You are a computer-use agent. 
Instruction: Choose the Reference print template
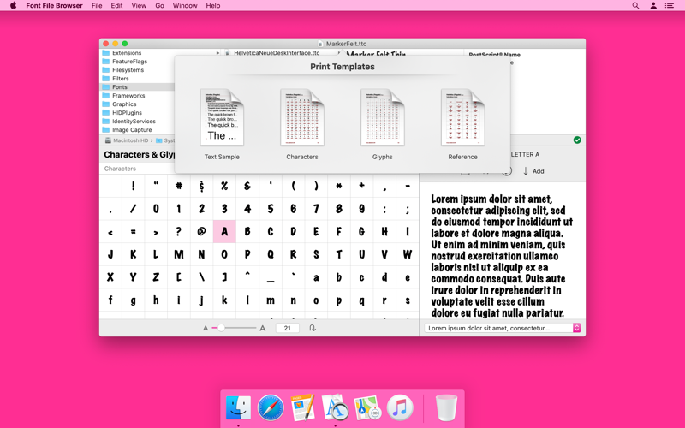tap(462, 123)
